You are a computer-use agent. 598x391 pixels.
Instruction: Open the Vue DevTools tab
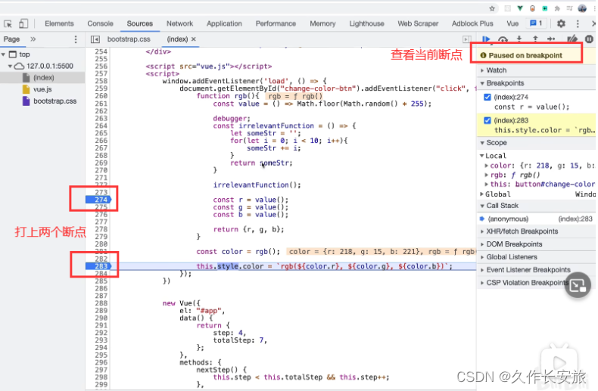coord(512,23)
